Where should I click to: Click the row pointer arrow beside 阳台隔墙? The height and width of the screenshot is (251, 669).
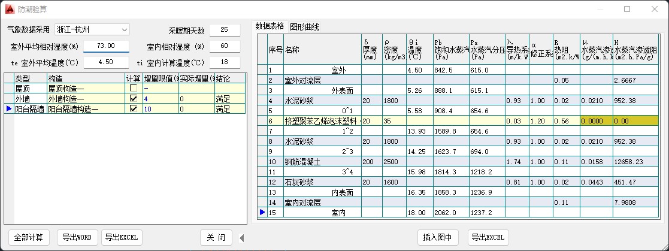[x=8, y=108]
